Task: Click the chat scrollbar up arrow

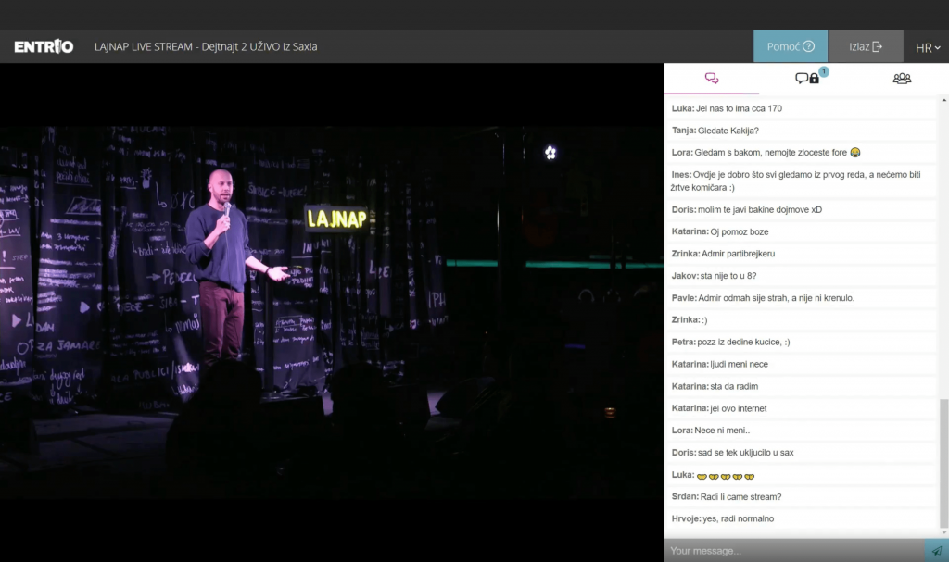Action: [944, 99]
